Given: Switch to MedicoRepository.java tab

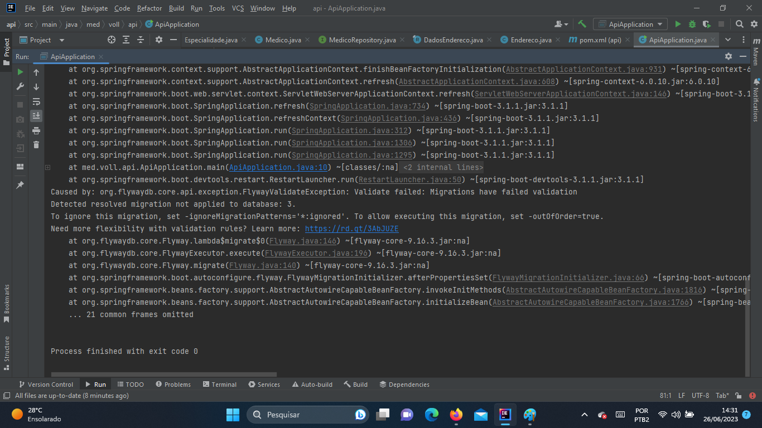Looking at the screenshot, I should point(362,40).
